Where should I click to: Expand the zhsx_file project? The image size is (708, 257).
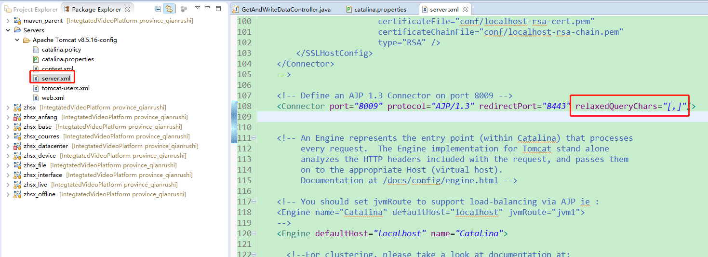[x=8, y=165]
